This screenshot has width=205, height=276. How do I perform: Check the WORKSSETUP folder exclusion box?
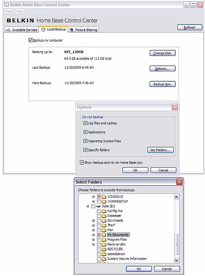click(x=99, y=201)
